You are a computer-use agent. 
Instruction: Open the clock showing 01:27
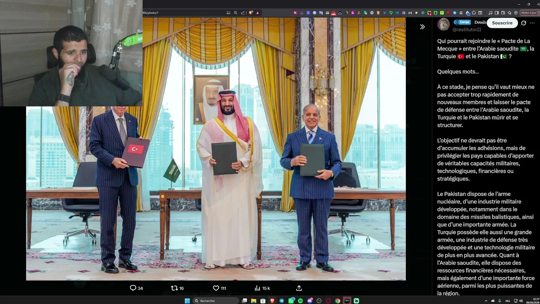(x=534, y=301)
